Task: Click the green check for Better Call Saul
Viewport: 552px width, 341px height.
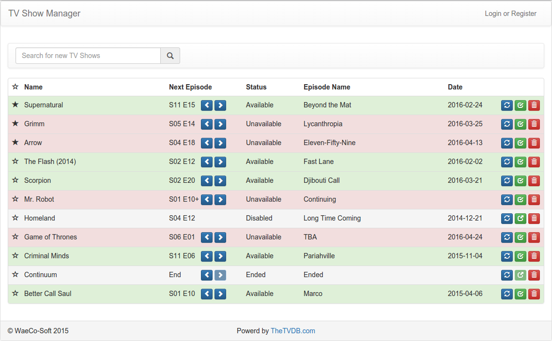Action: pos(521,294)
